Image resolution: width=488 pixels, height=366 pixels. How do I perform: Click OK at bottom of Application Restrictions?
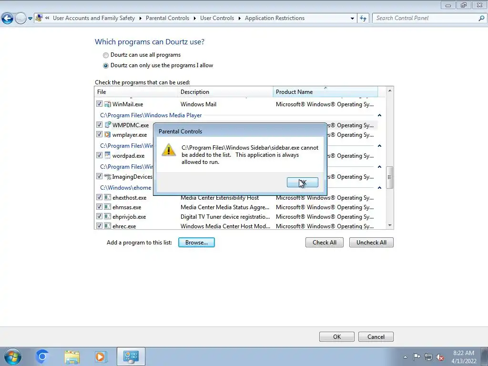coord(337,337)
